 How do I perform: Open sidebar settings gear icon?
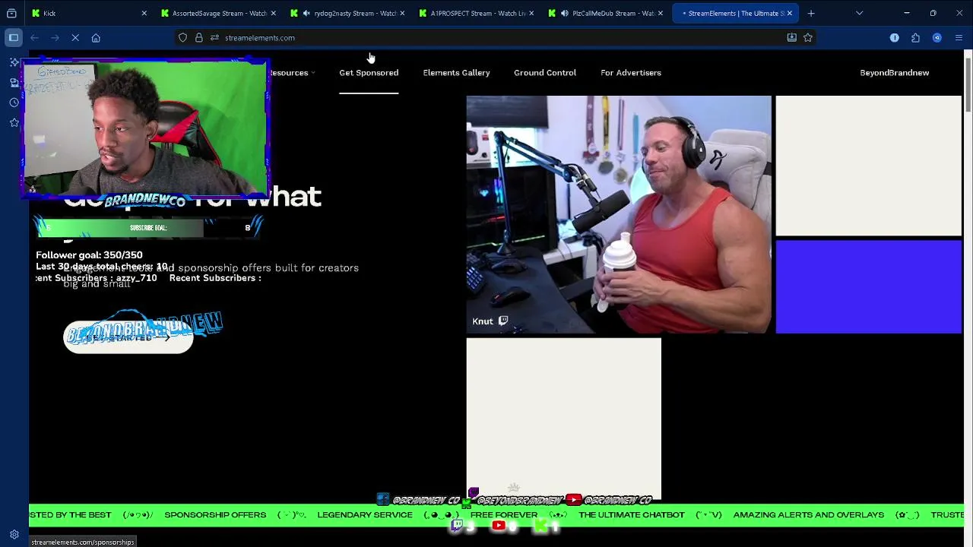14,535
